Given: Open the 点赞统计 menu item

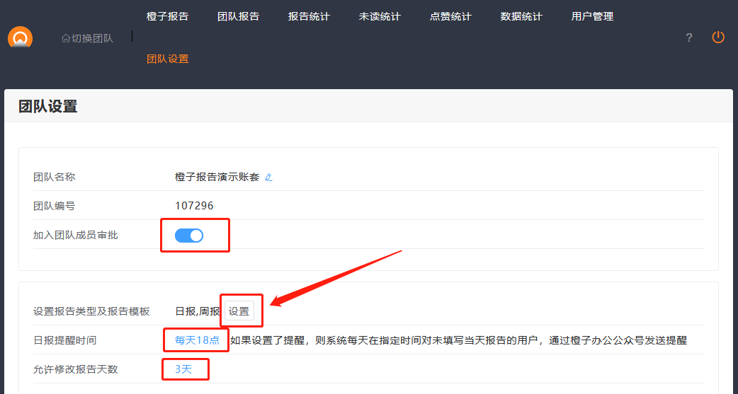Looking at the screenshot, I should pos(450,16).
